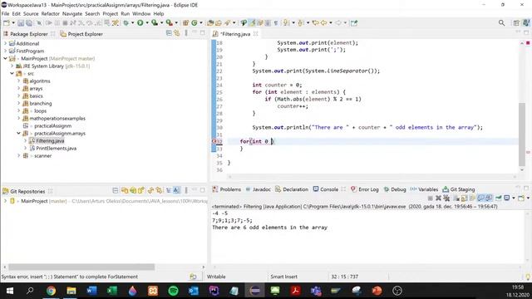The width and height of the screenshot is (532, 299).
Task: Open Google Chrome from the taskbar
Action: click(x=51, y=291)
